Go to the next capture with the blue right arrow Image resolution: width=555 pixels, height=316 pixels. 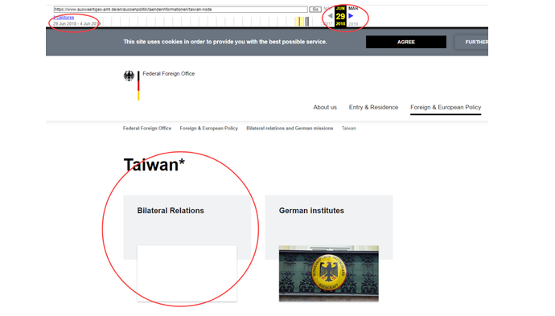point(351,16)
